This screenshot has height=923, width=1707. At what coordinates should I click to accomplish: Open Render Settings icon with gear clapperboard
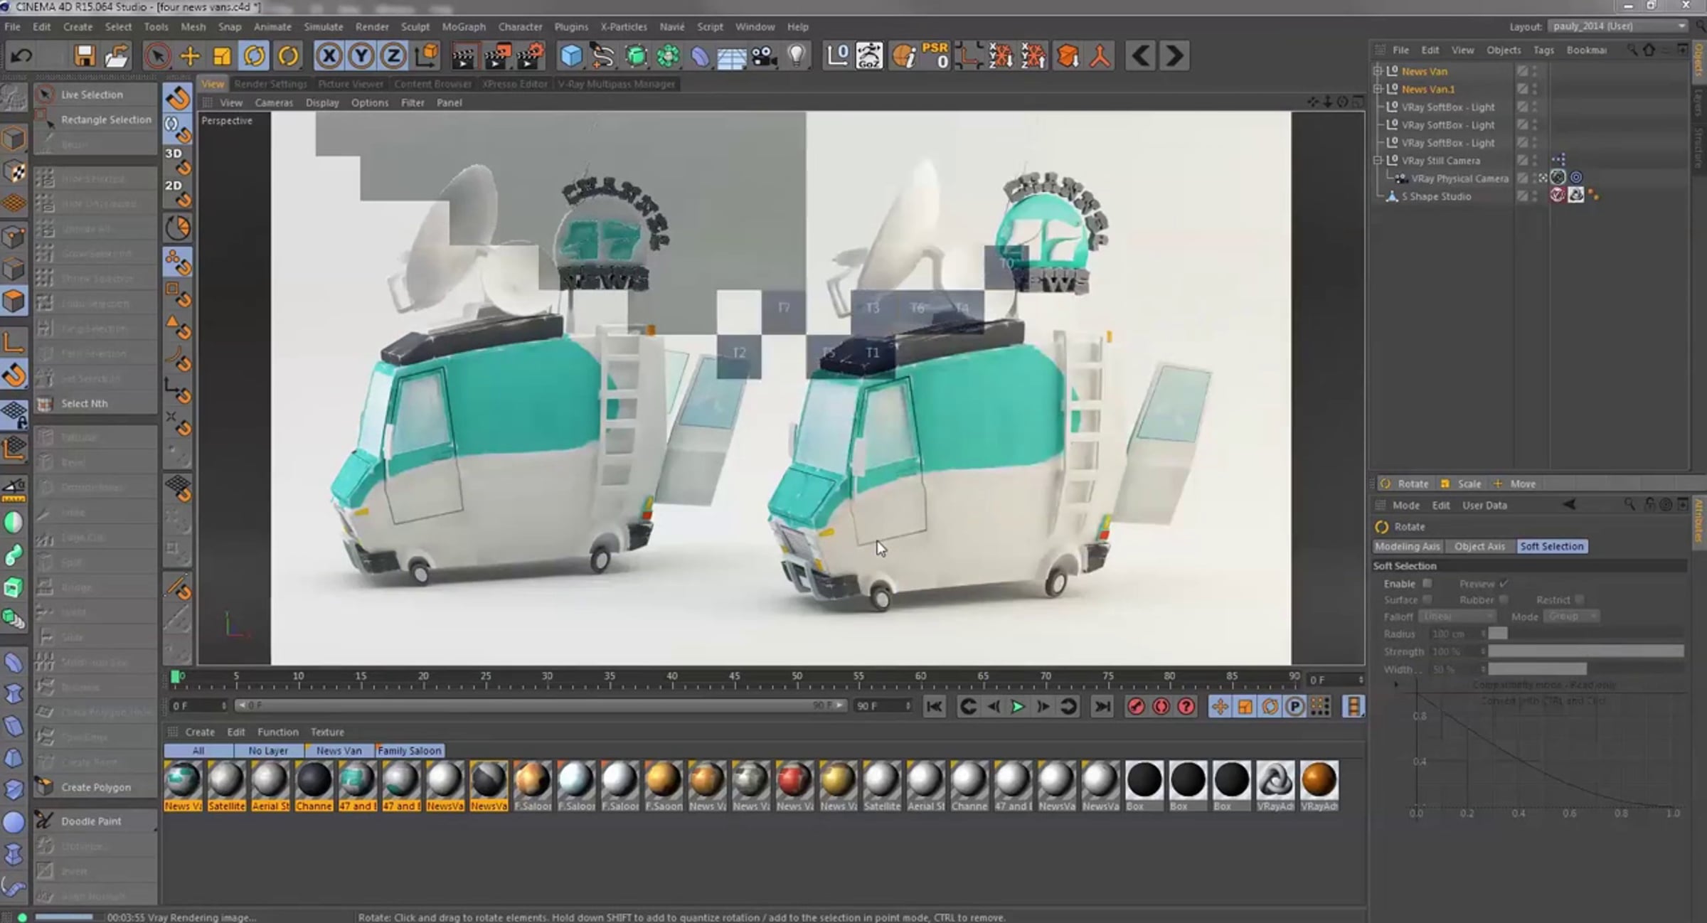tap(530, 55)
